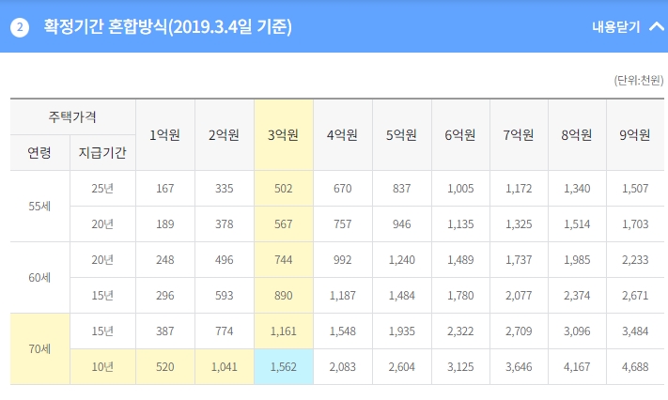Click the highlighted cell value 1,161
The height and width of the screenshot is (400, 668).
(284, 331)
